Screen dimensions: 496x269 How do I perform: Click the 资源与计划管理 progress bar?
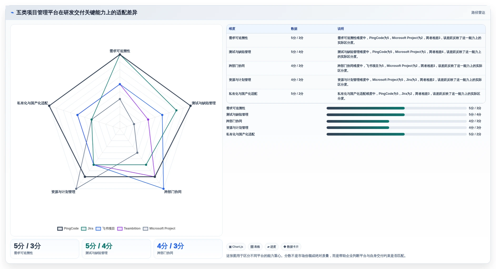pyautogui.click(x=397, y=128)
